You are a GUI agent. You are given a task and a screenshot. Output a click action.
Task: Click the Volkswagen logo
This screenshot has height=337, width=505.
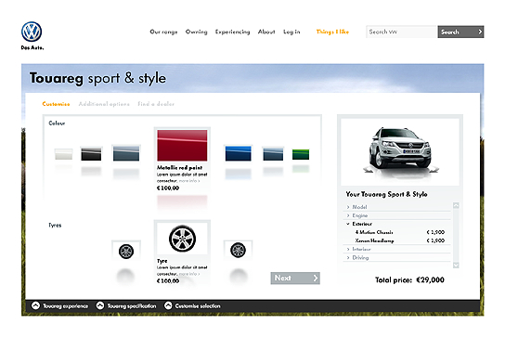(x=32, y=32)
